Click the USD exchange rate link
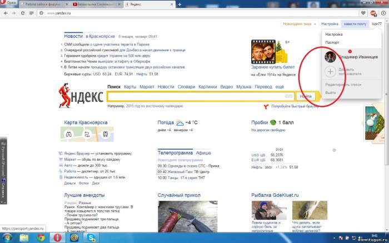This screenshot has height=243, width=389. (x=97, y=74)
